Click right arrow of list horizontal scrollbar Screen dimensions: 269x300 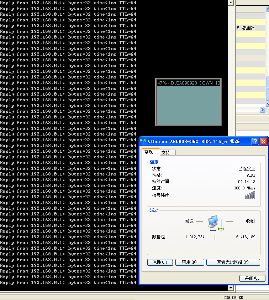263,110
